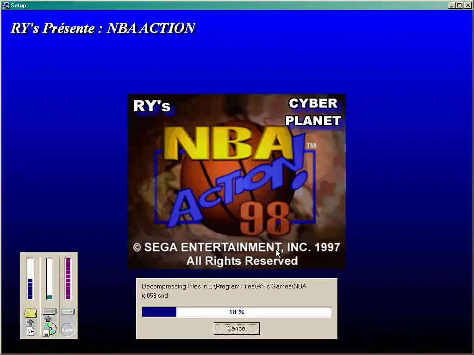Click the "All Rights Reserved" text

click(x=242, y=261)
